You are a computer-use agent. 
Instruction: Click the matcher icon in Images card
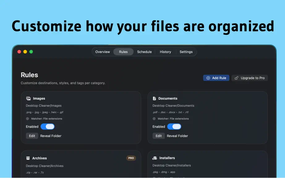[x=28, y=119]
